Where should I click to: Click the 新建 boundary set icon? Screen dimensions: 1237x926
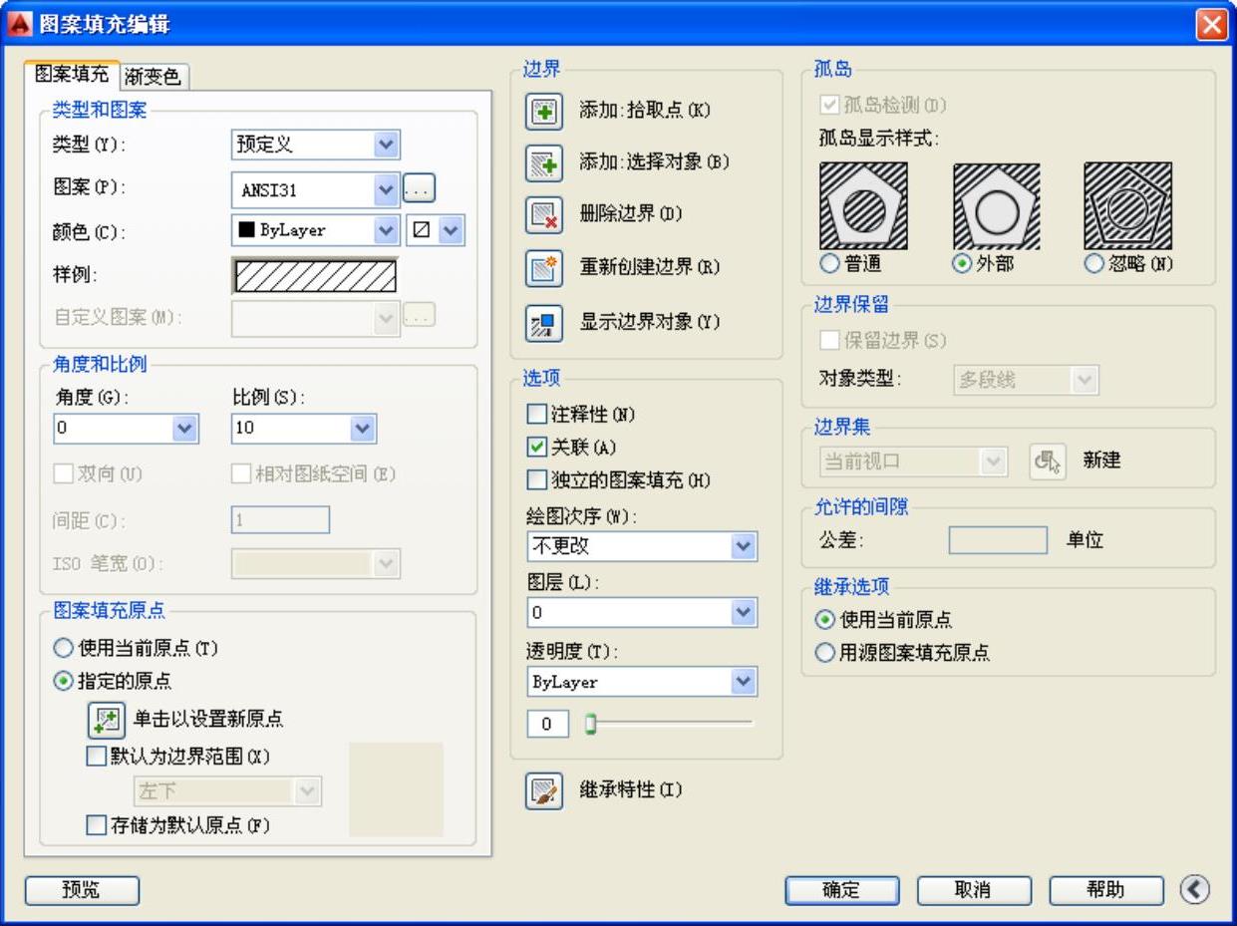pyautogui.click(x=1048, y=462)
